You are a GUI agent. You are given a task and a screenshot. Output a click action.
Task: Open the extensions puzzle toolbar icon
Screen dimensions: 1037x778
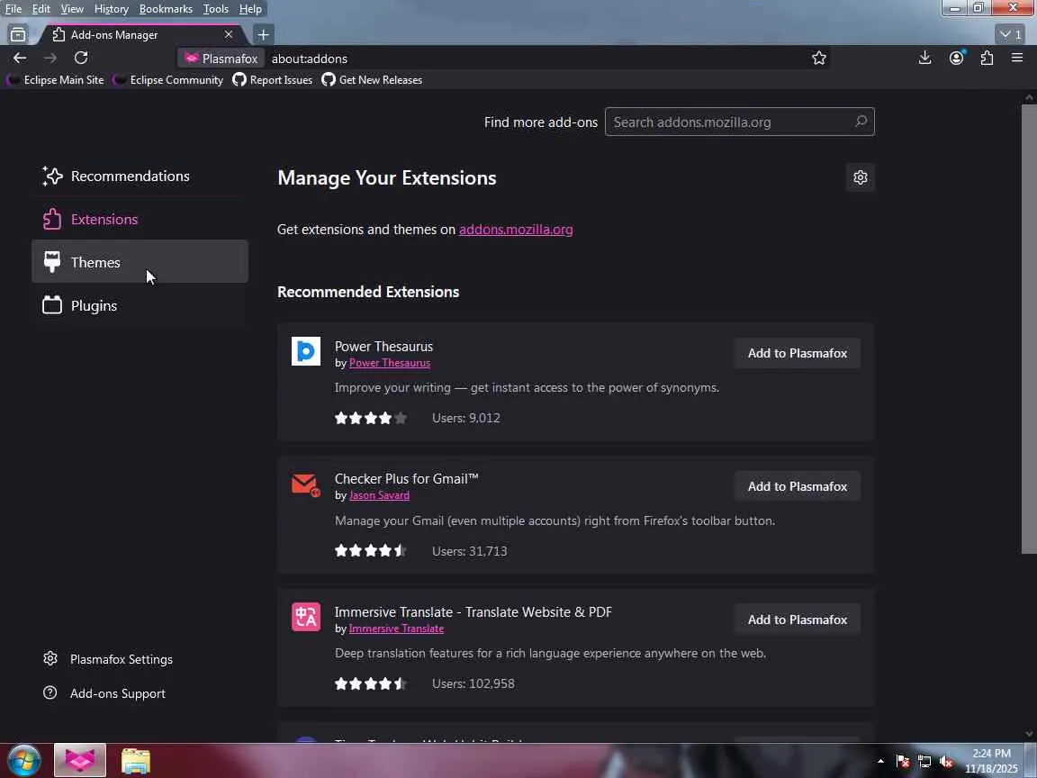pyautogui.click(x=987, y=59)
